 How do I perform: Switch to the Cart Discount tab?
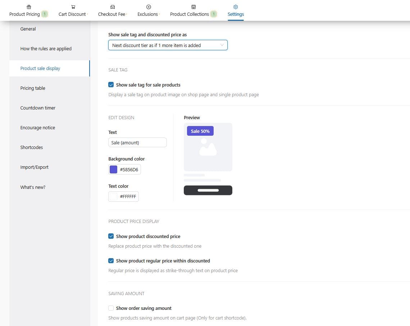(72, 14)
